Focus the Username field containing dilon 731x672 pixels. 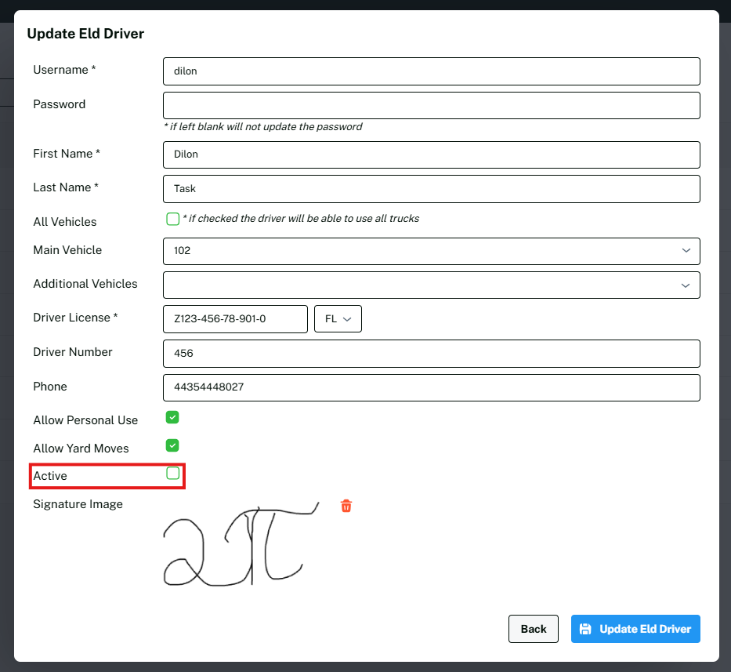click(431, 71)
